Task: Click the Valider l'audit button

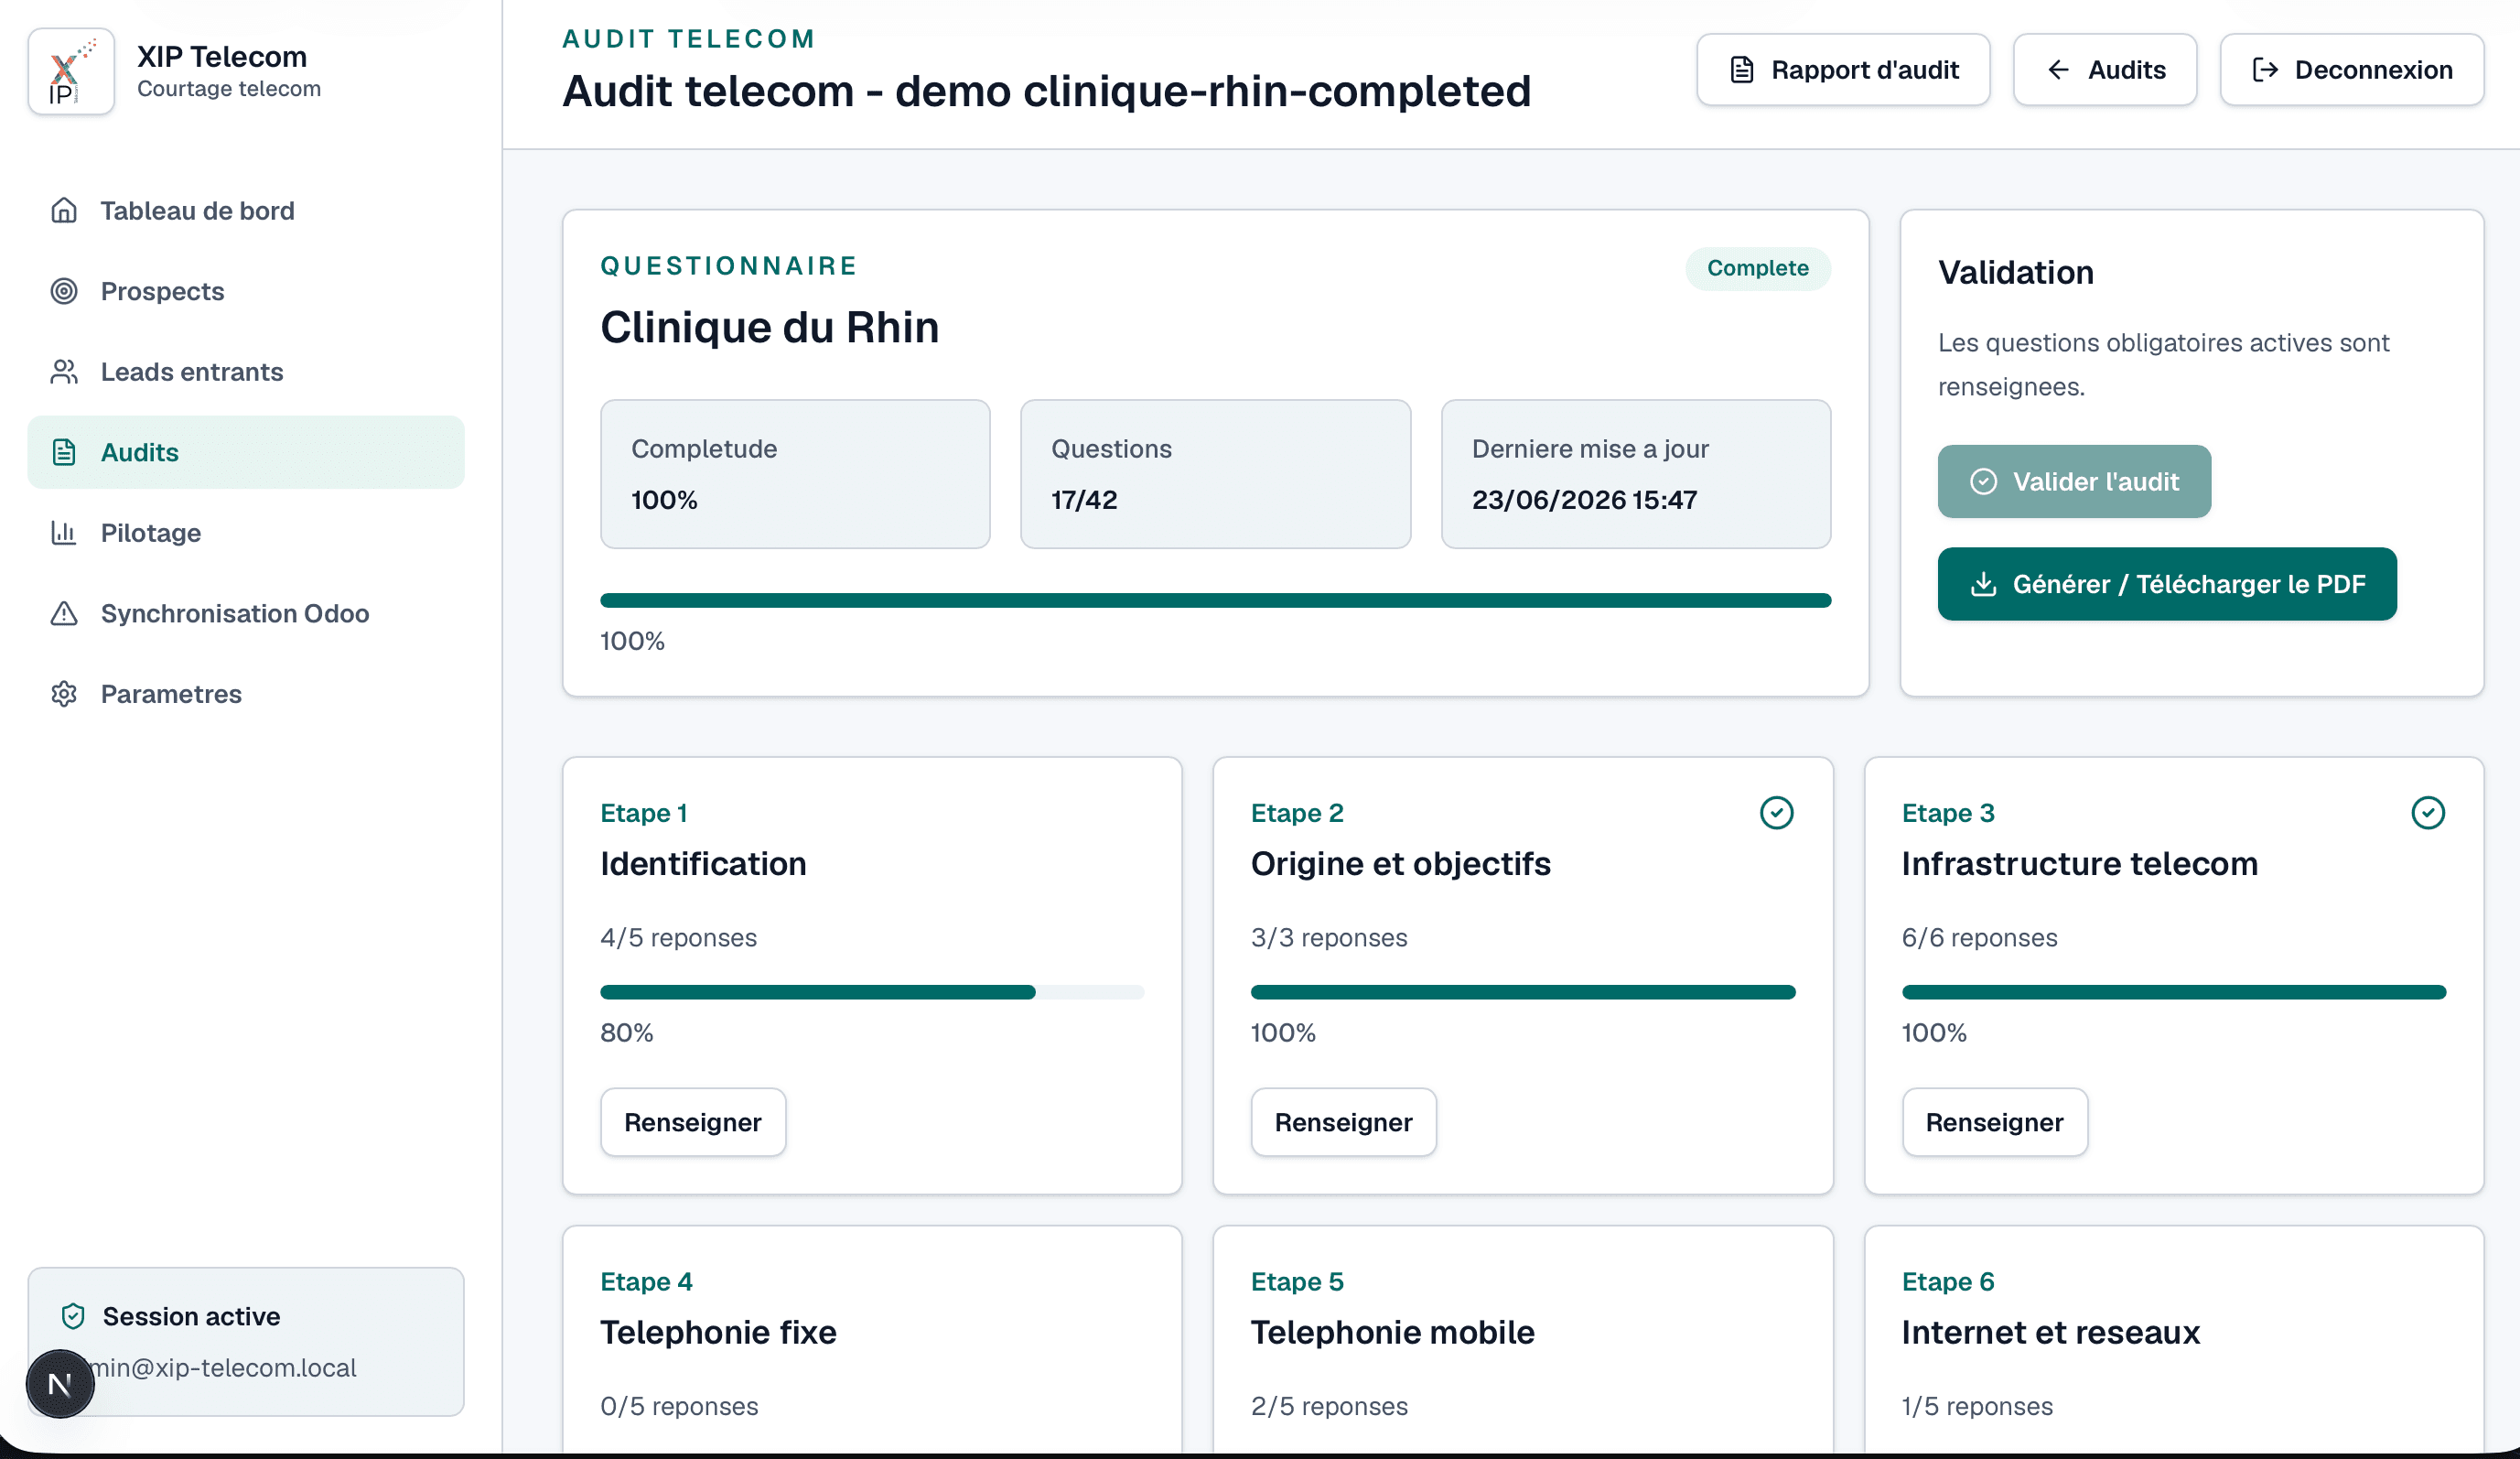Action: tap(2074, 481)
